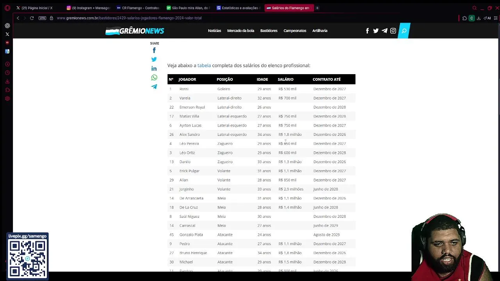Click the SALÁRIO column header
500x281 pixels.
[x=286, y=79]
